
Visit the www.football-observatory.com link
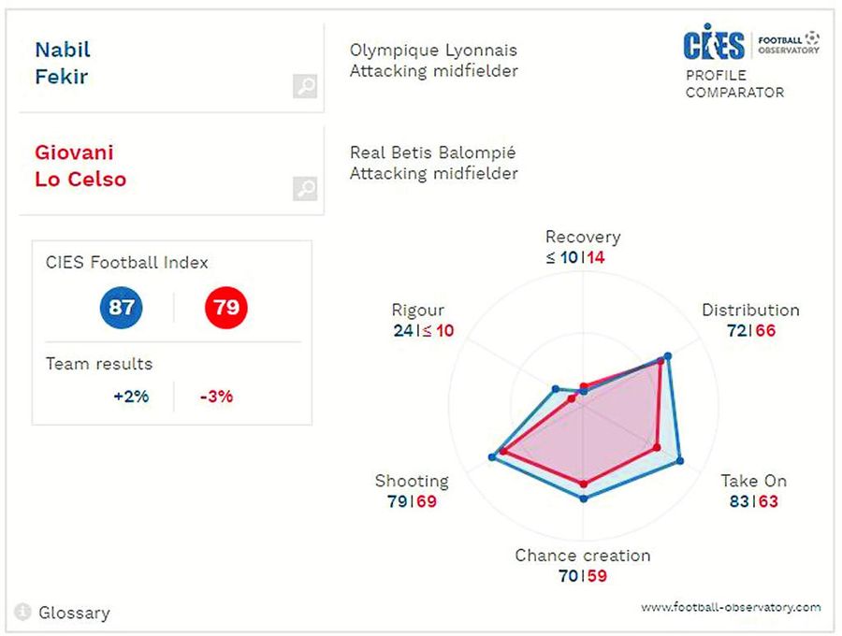731,607
